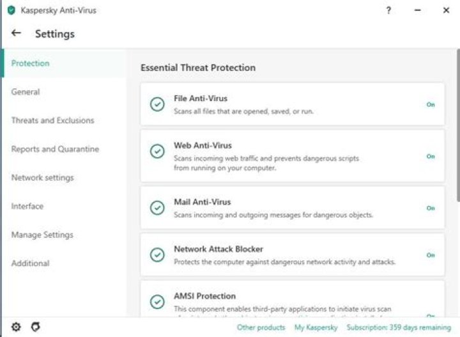Click Web Anti-Virus checkmark circle icon

[157, 151]
